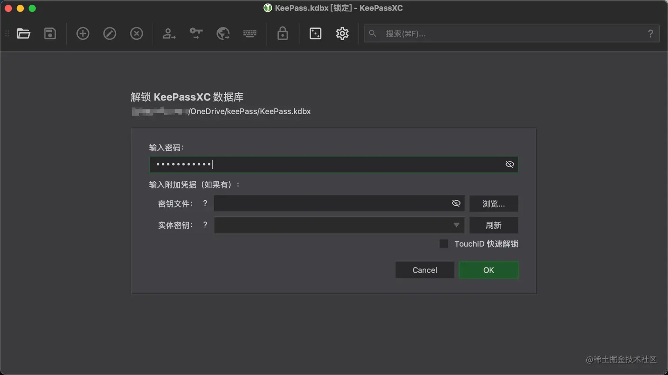Click the master password input field

point(334,165)
